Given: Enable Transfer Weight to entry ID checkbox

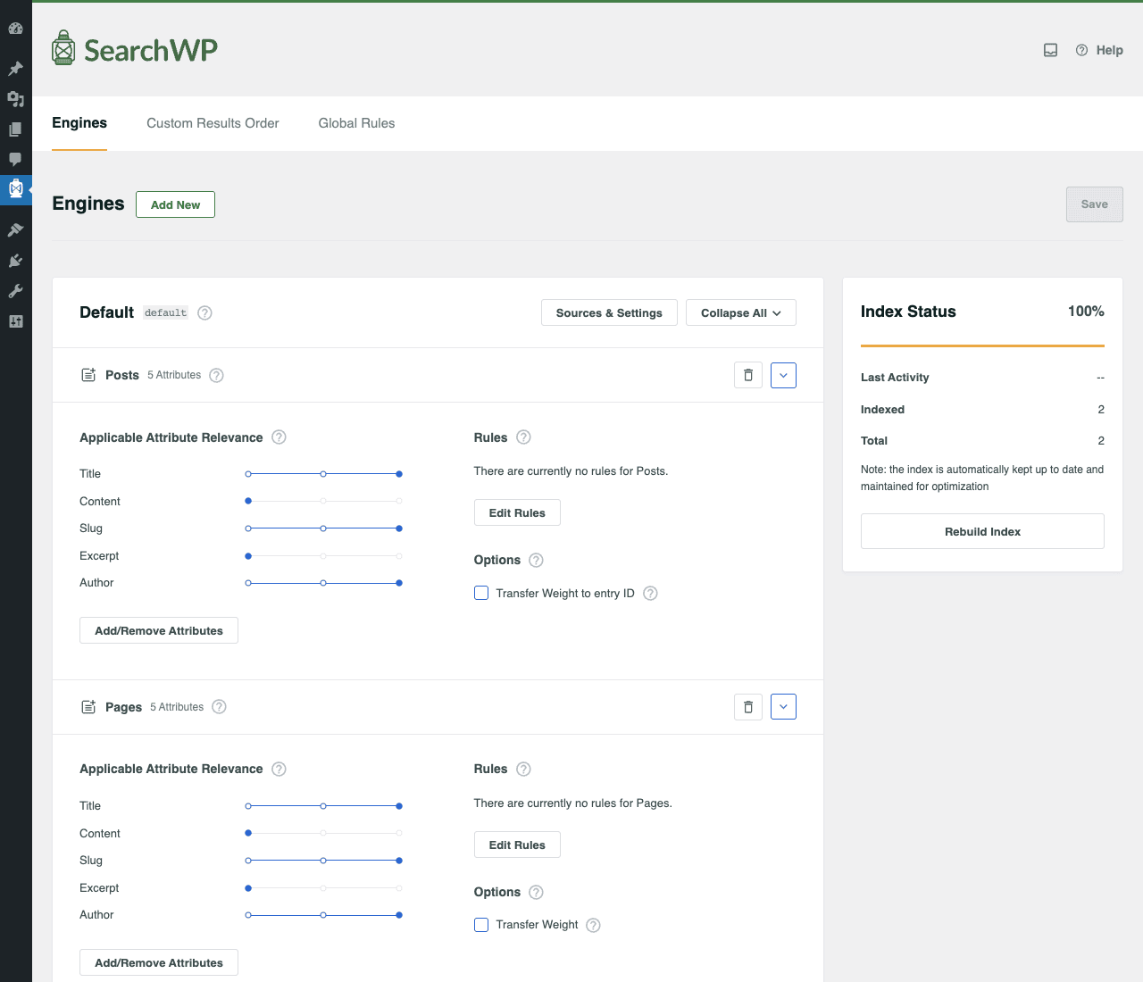Looking at the screenshot, I should [481, 593].
